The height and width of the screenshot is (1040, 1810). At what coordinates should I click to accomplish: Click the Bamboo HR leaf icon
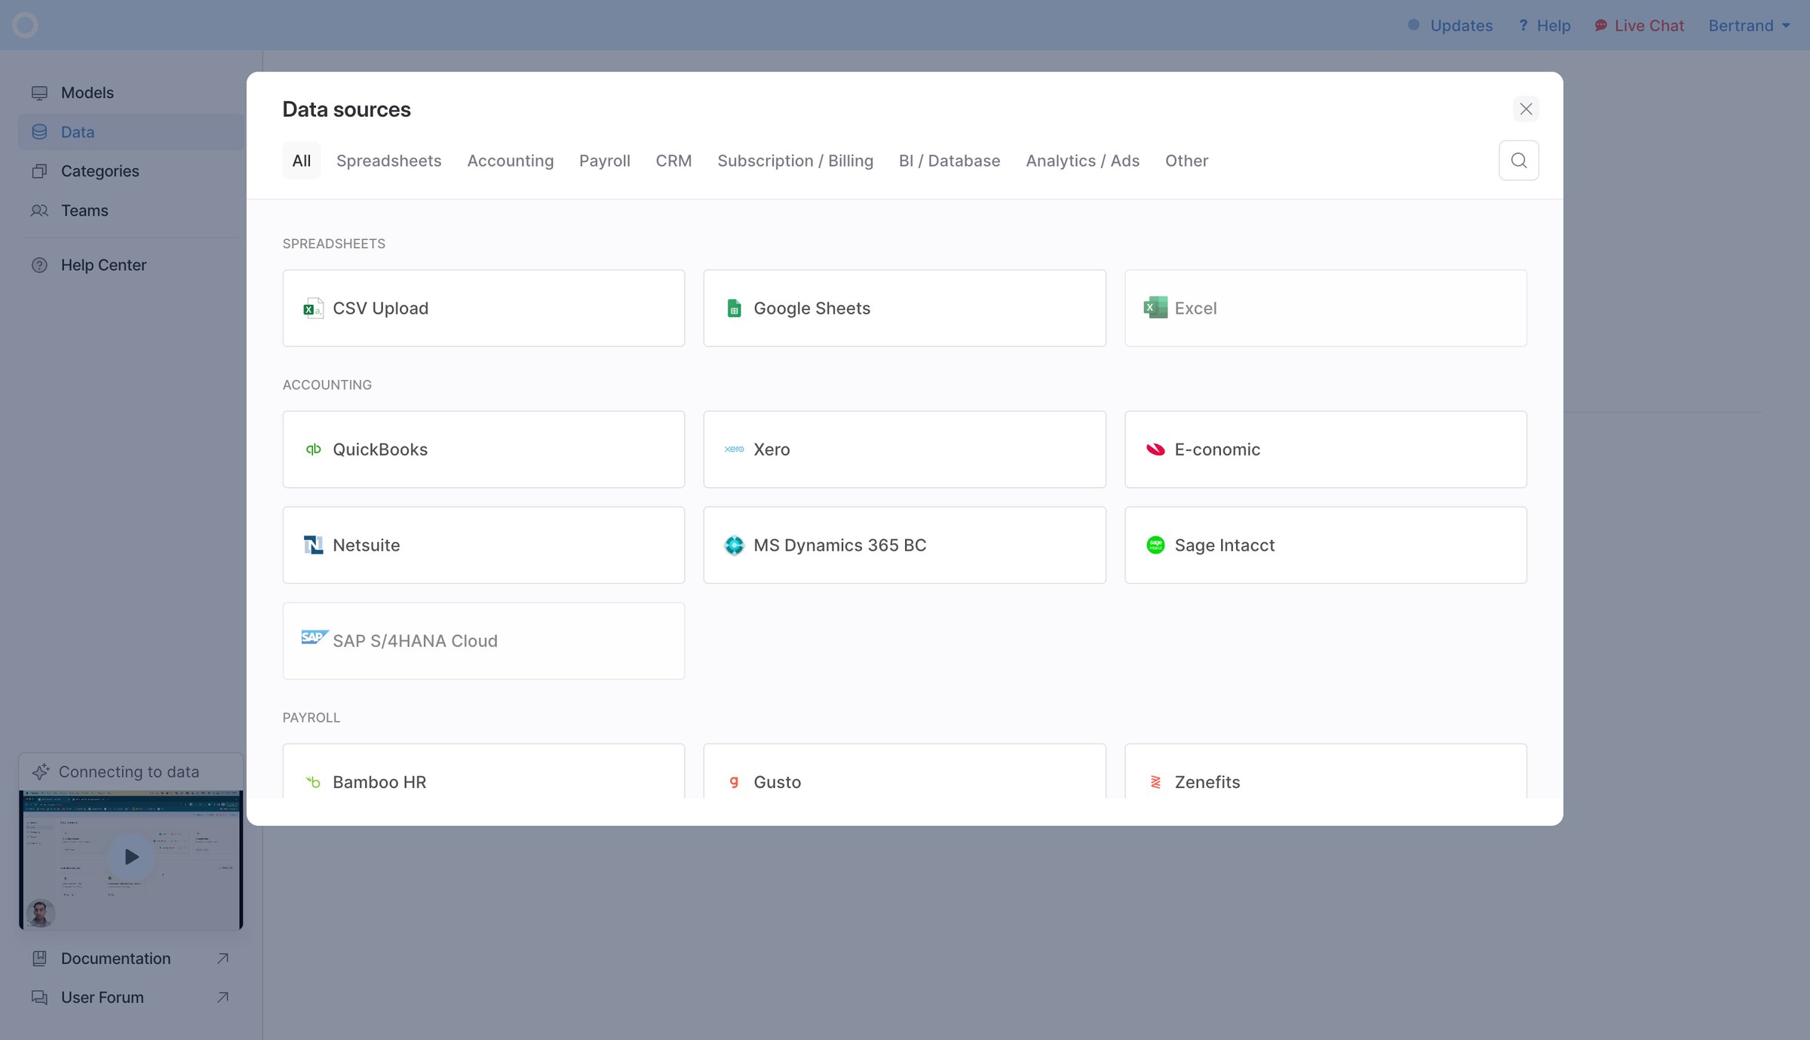[313, 781]
